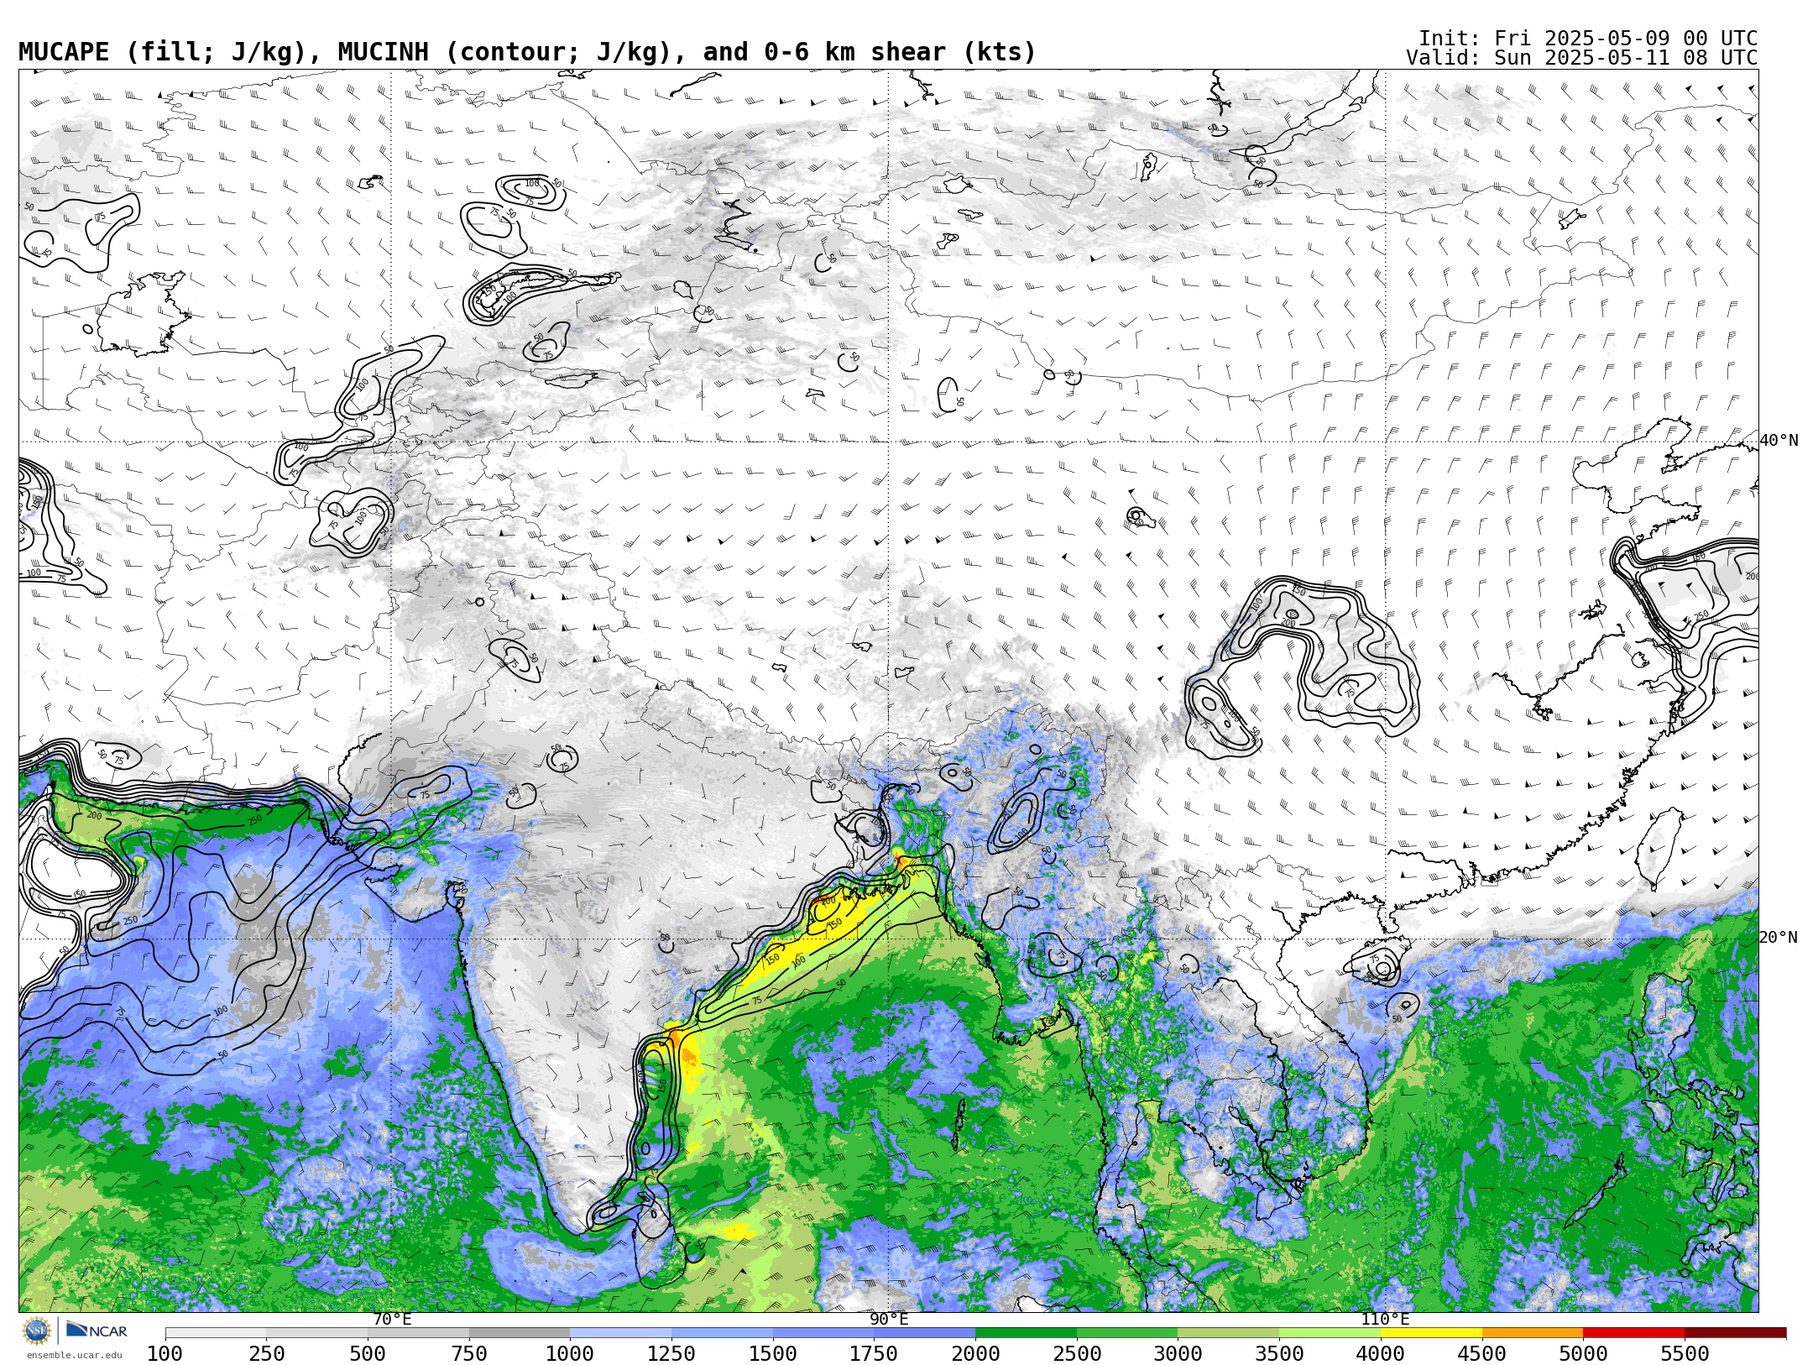Click the 20°N latitude label

click(x=1779, y=938)
